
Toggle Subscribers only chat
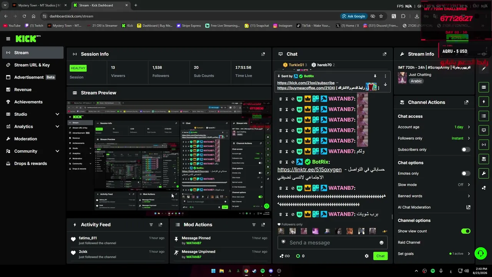(x=465, y=150)
